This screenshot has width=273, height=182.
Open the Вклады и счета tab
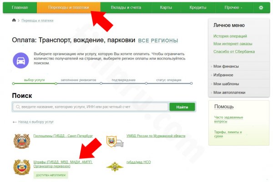tap(125, 8)
